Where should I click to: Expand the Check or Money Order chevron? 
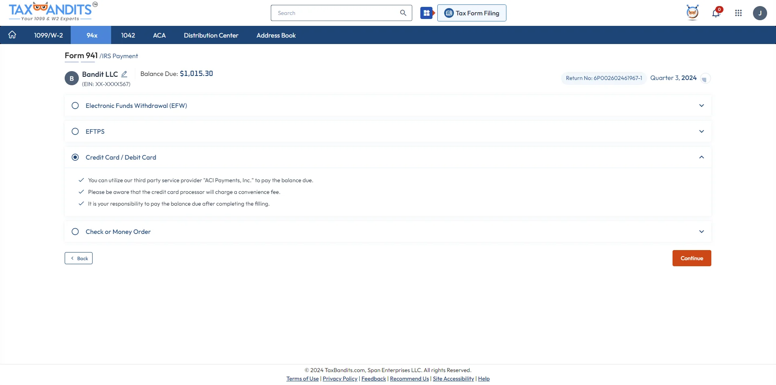pos(702,231)
